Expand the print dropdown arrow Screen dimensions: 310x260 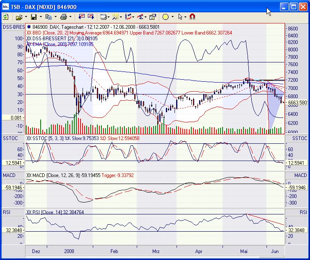[x=70, y=17]
